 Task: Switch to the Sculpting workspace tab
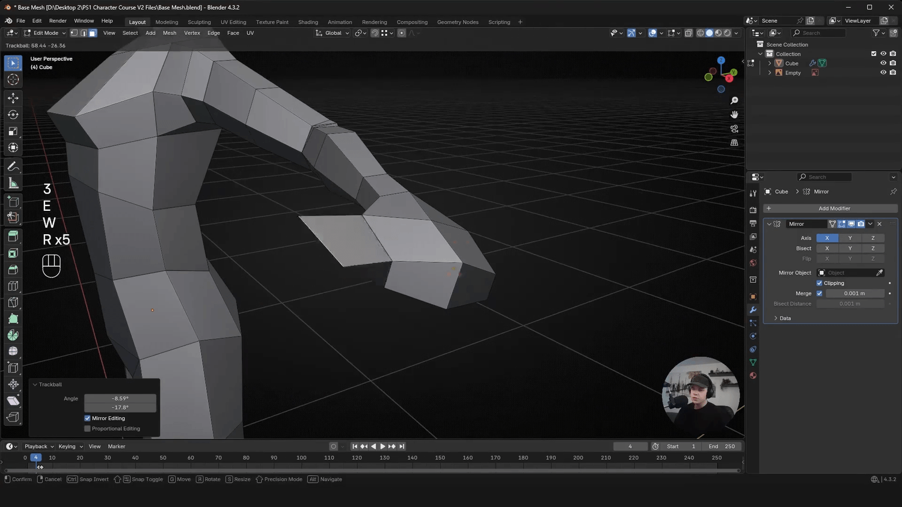(x=199, y=22)
